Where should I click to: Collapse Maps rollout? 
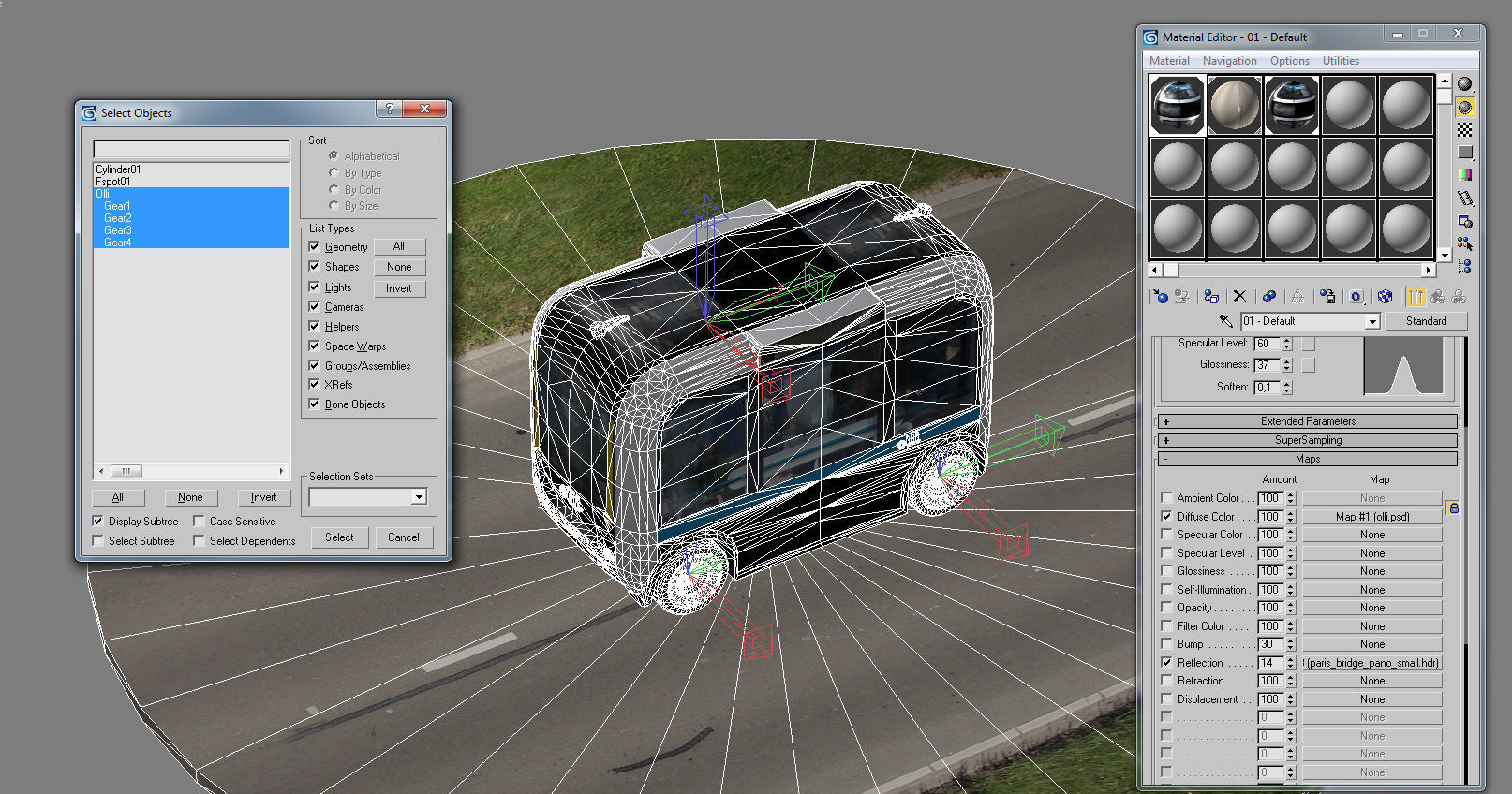pyautogui.click(x=1308, y=459)
